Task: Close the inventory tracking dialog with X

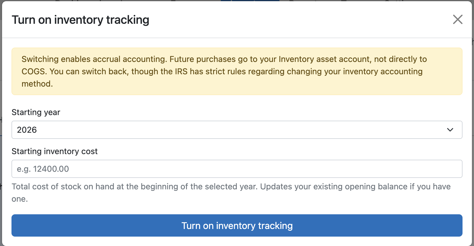Action: tap(458, 20)
